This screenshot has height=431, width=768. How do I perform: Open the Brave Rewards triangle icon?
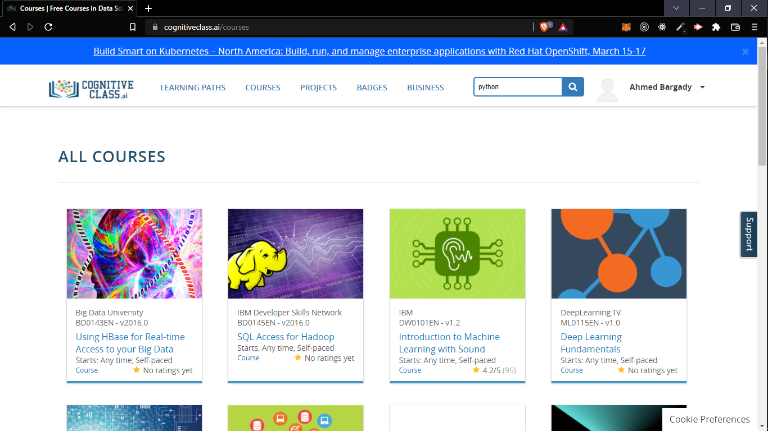[563, 27]
